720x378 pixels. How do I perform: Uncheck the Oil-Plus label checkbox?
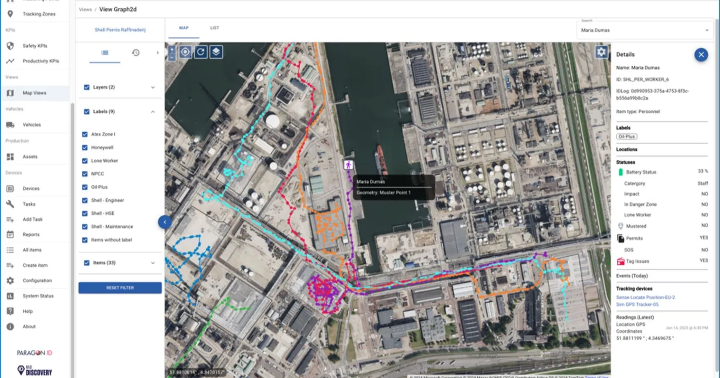[85, 187]
